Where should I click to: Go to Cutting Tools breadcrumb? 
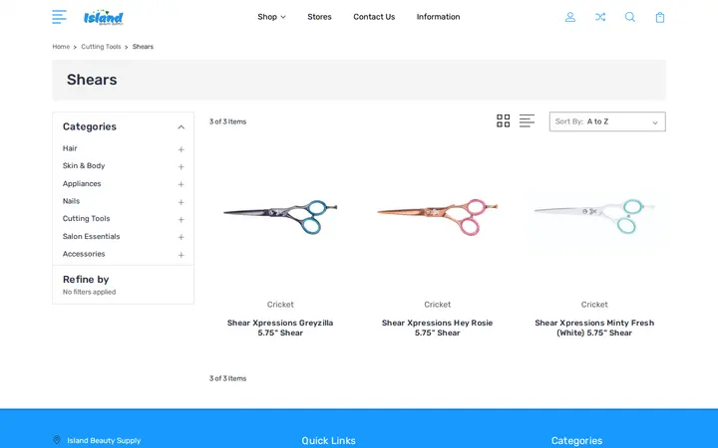tap(101, 47)
